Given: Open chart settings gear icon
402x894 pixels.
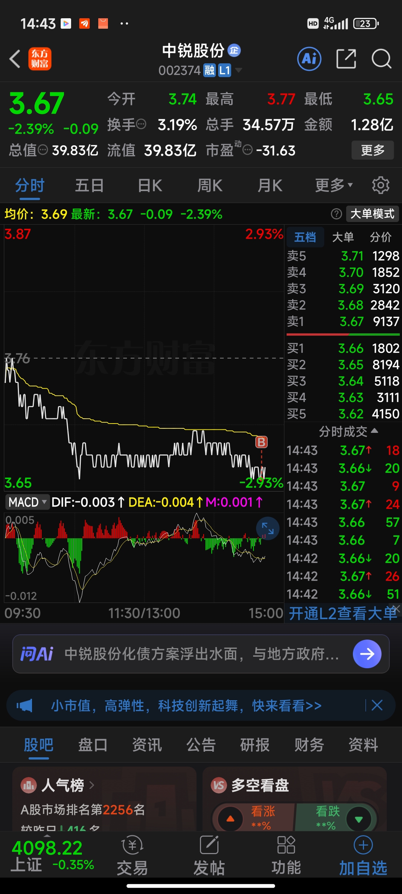Looking at the screenshot, I should [380, 185].
